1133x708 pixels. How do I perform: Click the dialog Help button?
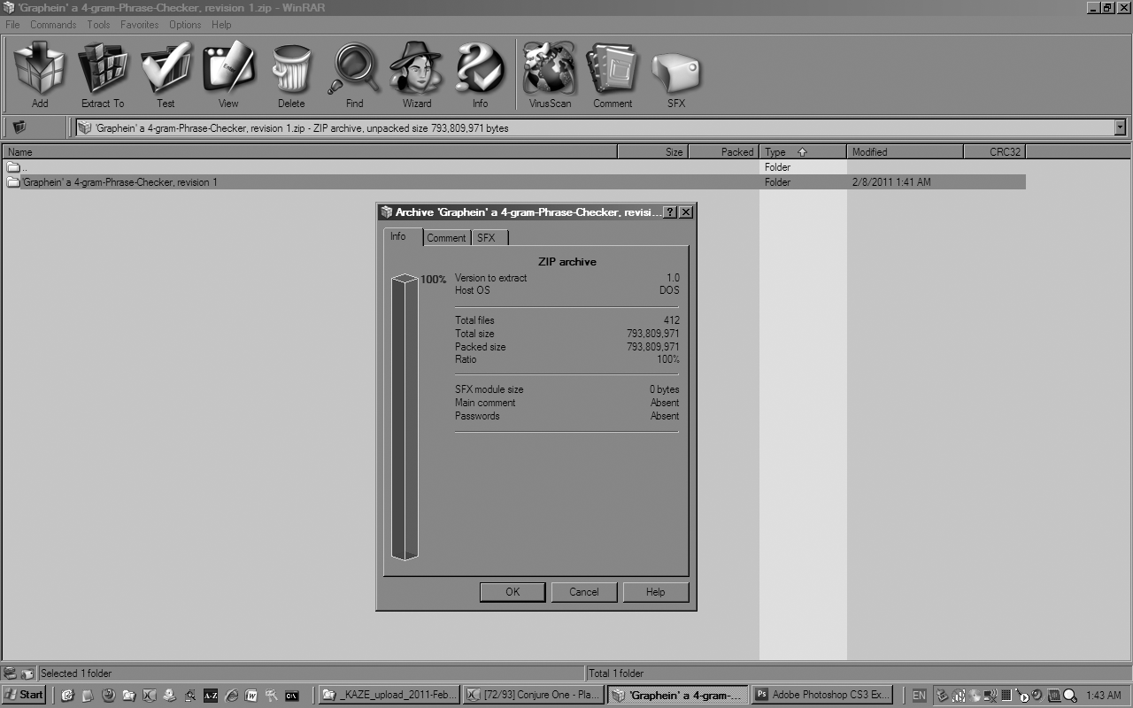[656, 592]
